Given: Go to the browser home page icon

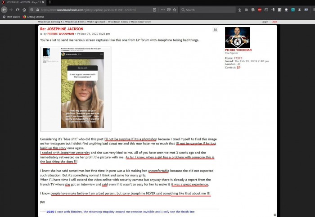Looking at the screenshot, I should coord(24,9).
